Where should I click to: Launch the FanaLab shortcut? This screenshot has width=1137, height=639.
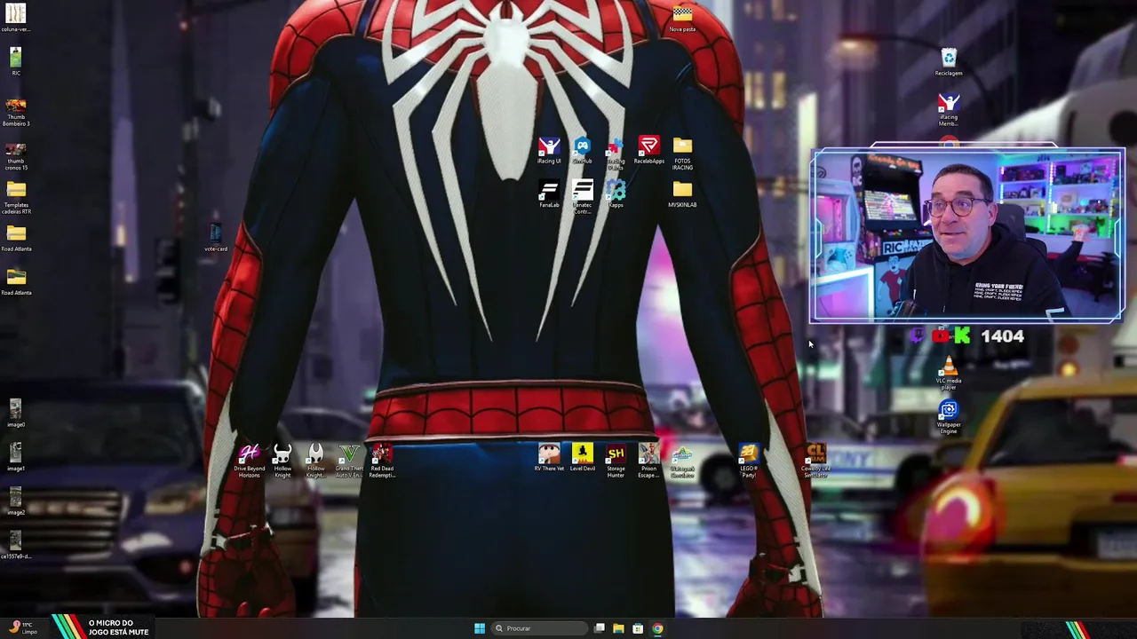[549, 194]
